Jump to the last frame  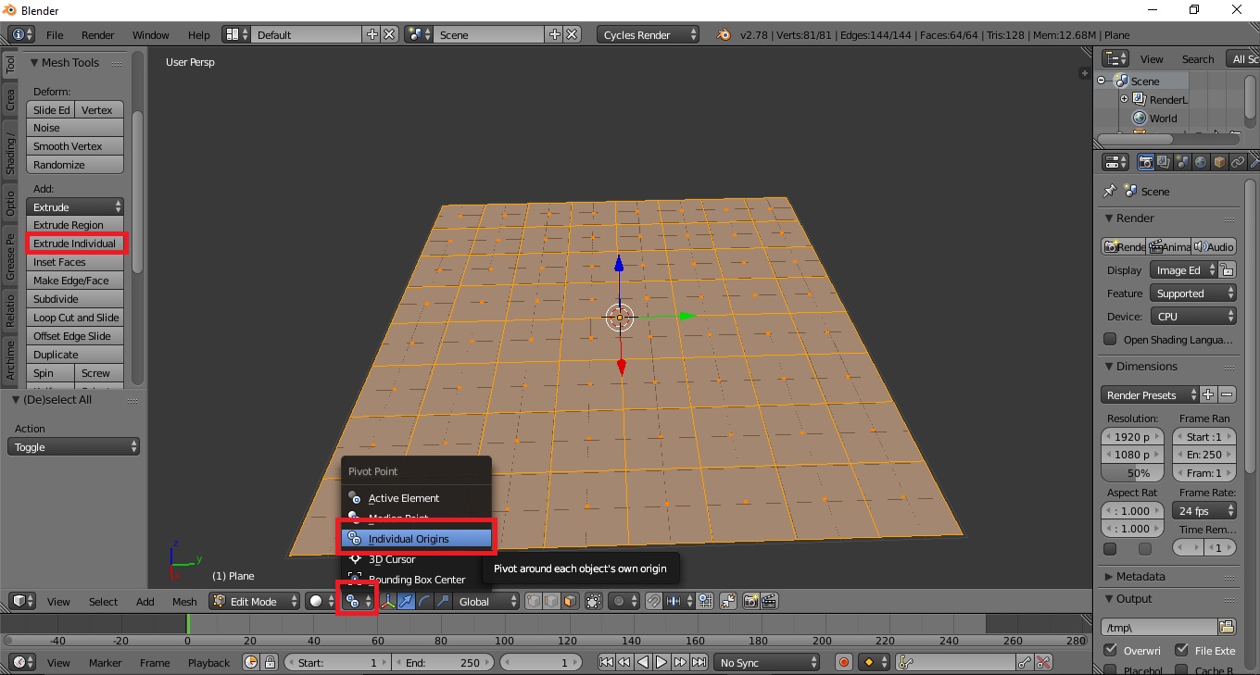tap(700, 662)
